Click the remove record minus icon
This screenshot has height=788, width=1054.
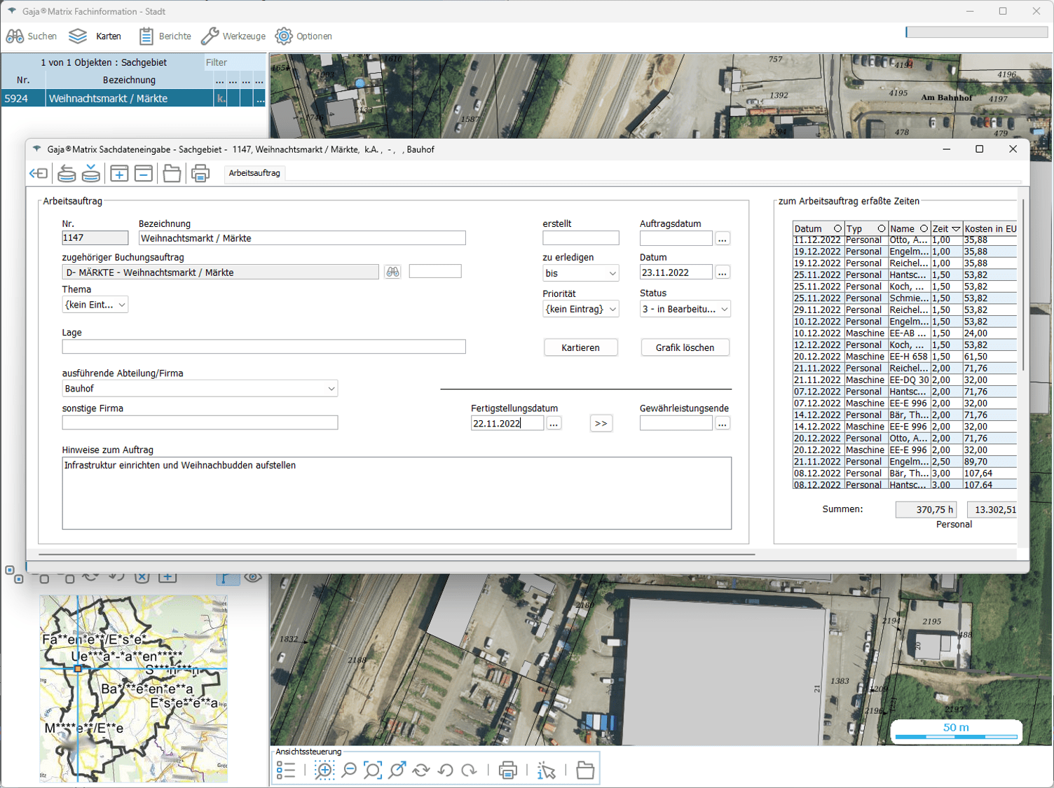(x=144, y=173)
